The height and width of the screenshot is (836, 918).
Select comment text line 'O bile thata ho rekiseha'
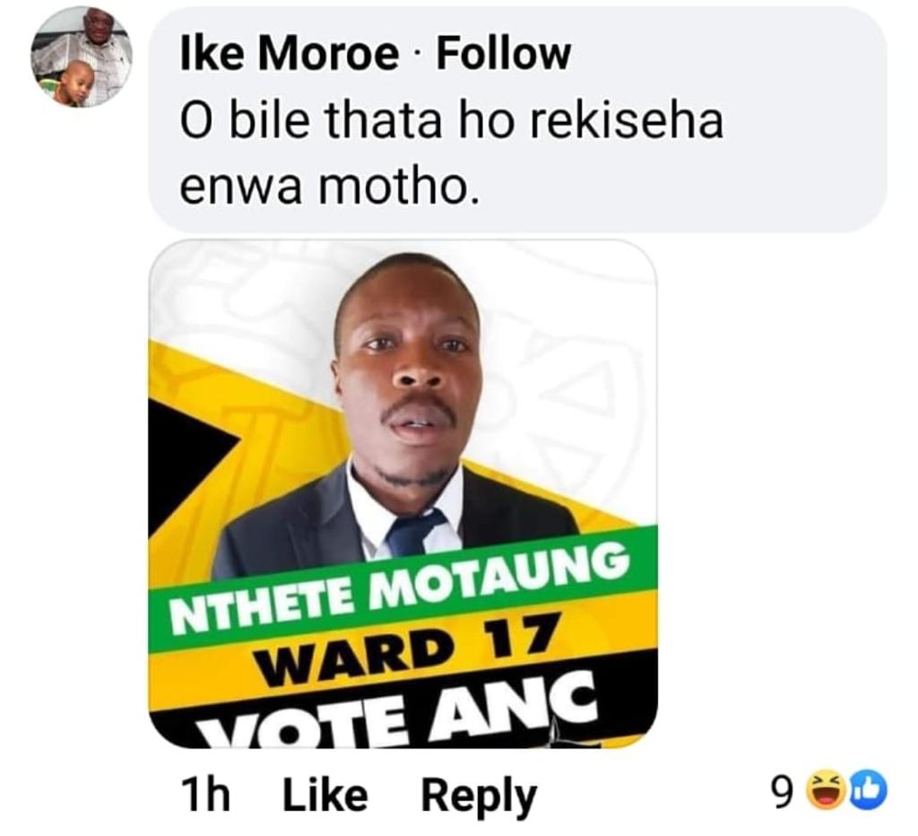(x=452, y=121)
